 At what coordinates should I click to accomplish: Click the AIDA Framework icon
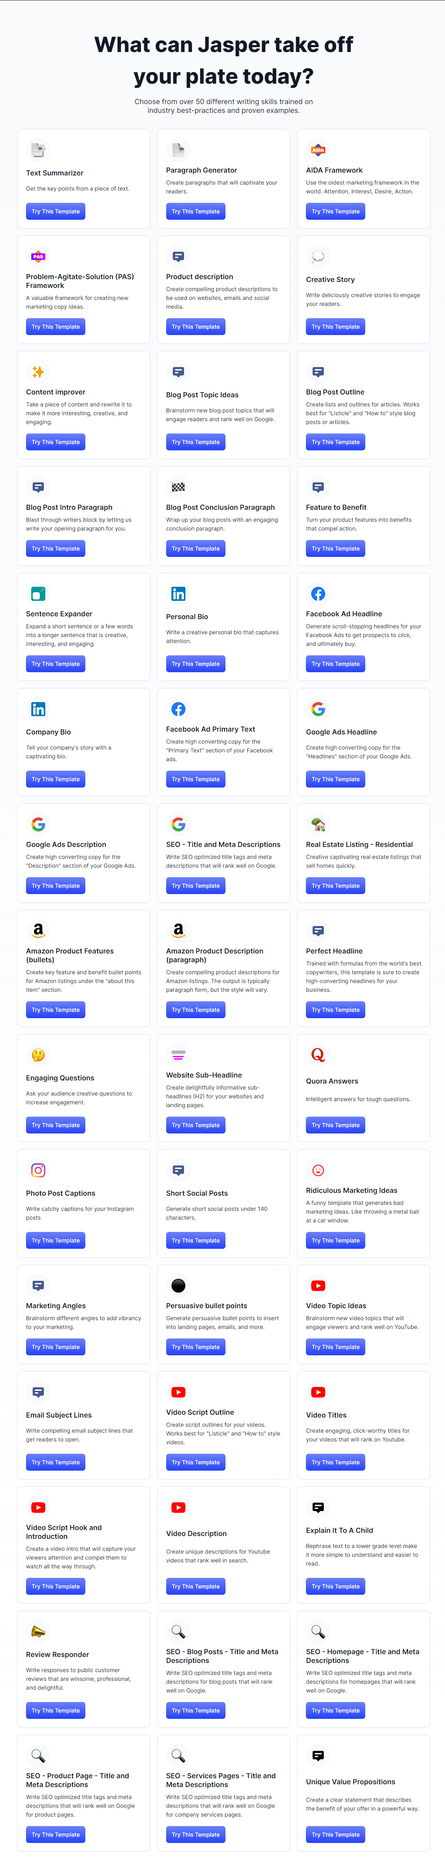click(x=318, y=150)
